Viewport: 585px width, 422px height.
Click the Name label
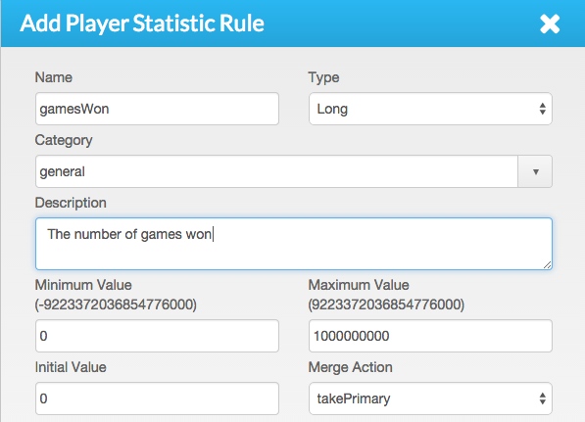pyautogui.click(x=53, y=77)
